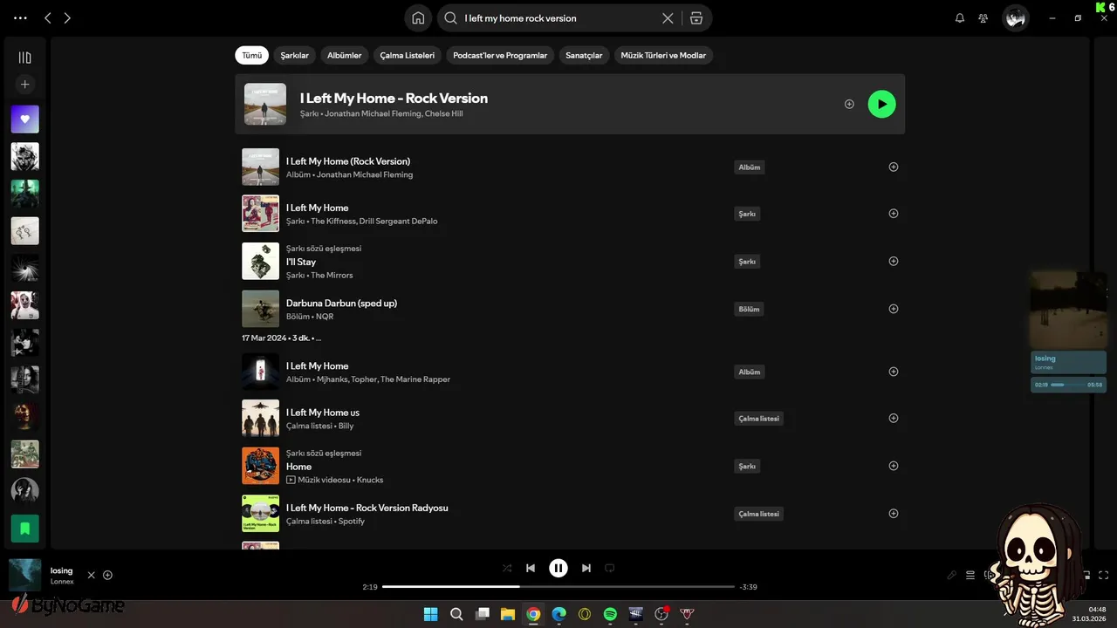Add I Left My Home us playlist
This screenshot has height=628, width=1117.
(893, 418)
